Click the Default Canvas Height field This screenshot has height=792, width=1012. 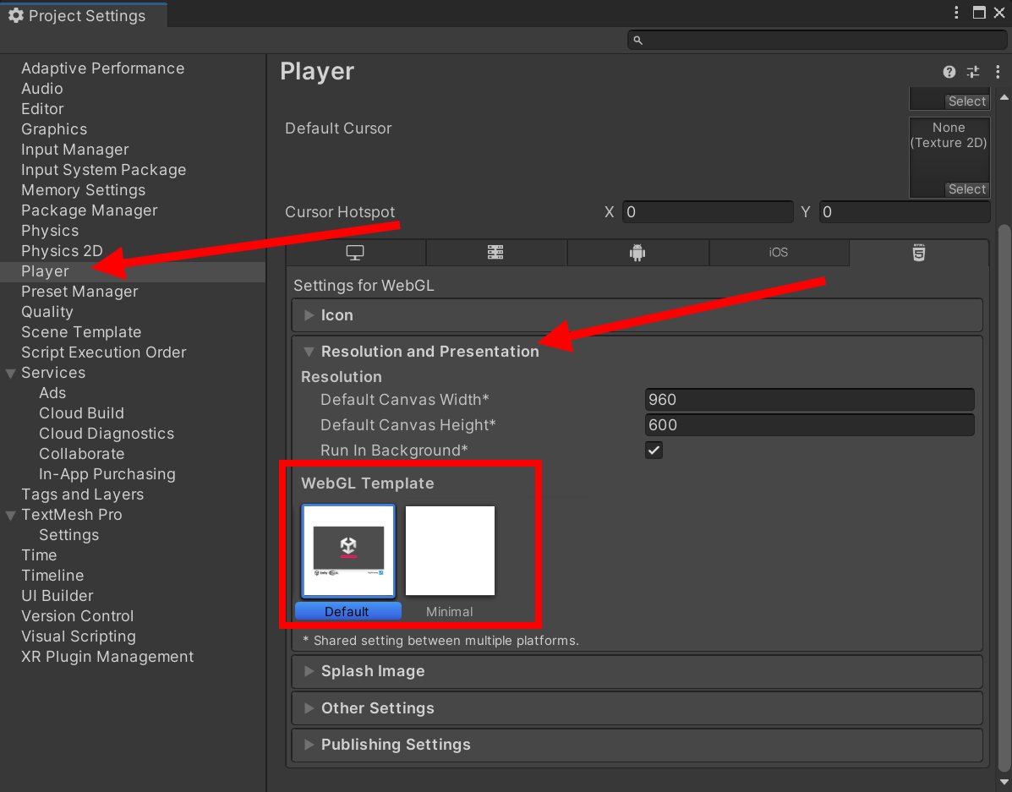click(809, 424)
